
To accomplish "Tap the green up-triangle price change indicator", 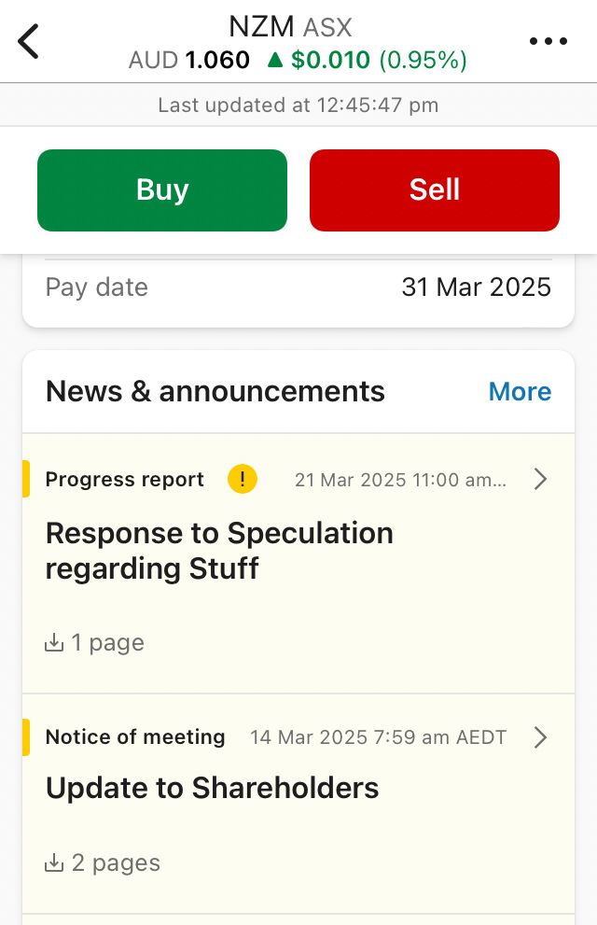I will [x=275, y=60].
